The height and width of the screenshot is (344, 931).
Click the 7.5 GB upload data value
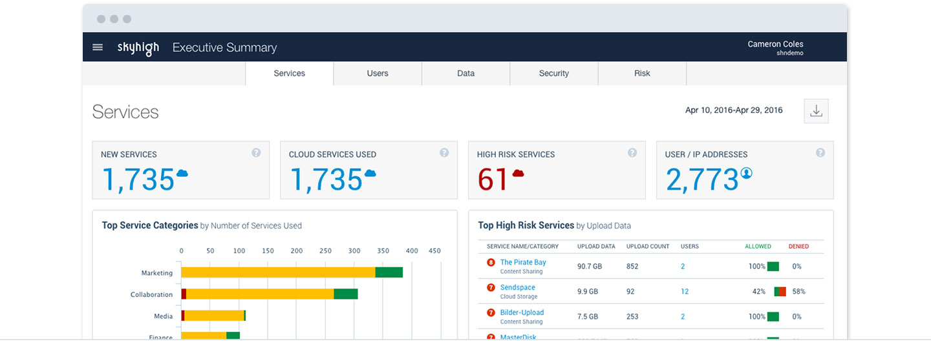[x=588, y=316]
